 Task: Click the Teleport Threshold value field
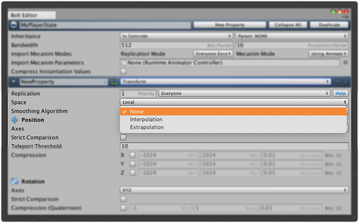pyautogui.click(x=234, y=146)
